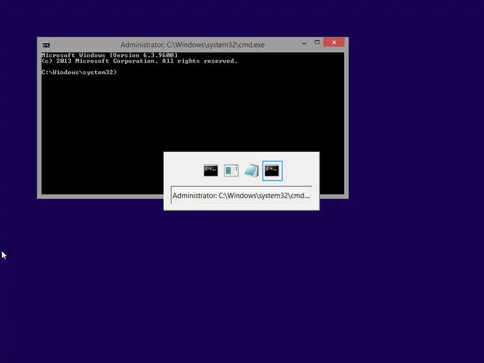Open the cmd.exe title bar system menu icon

click(x=46, y=45)
